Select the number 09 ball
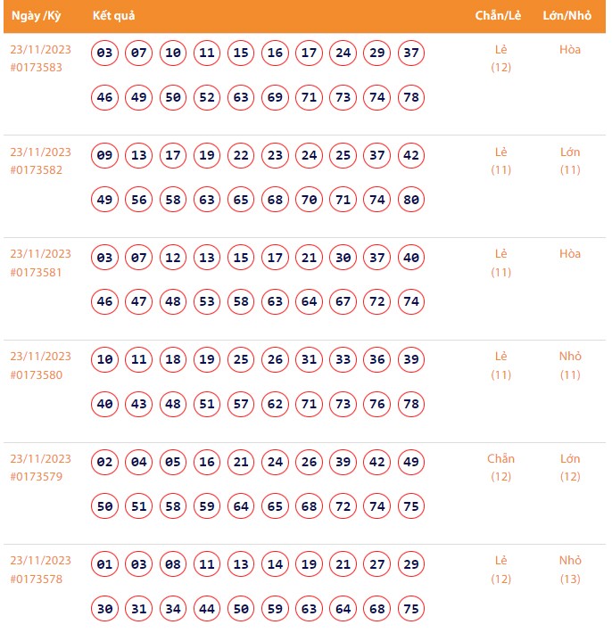Screen dimensions: 612x641 click(105, 155)
